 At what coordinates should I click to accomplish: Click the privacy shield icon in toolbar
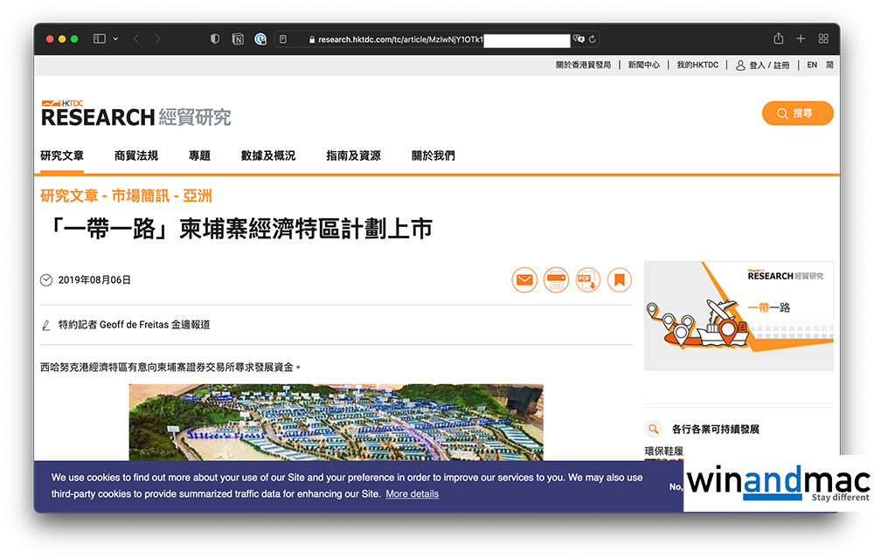pos(216,39)
